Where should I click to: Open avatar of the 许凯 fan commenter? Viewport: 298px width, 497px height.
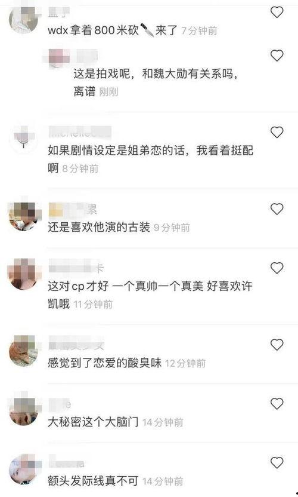point(24,274)
